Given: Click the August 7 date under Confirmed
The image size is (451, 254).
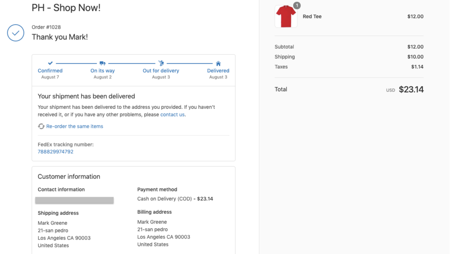Looking at the screenshot, I should click(50, 77).
